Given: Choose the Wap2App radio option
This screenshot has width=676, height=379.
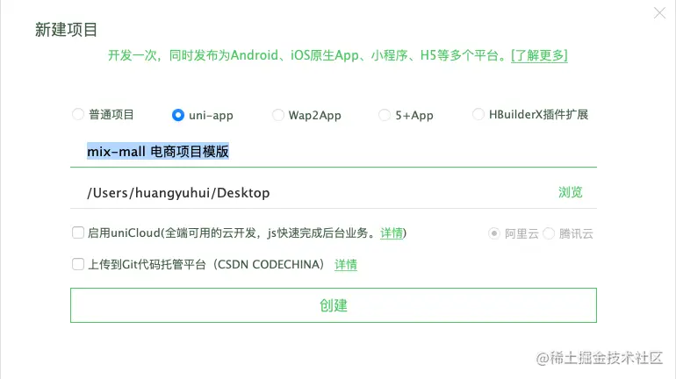Looking at the screenshot, I should coord(278,115).
